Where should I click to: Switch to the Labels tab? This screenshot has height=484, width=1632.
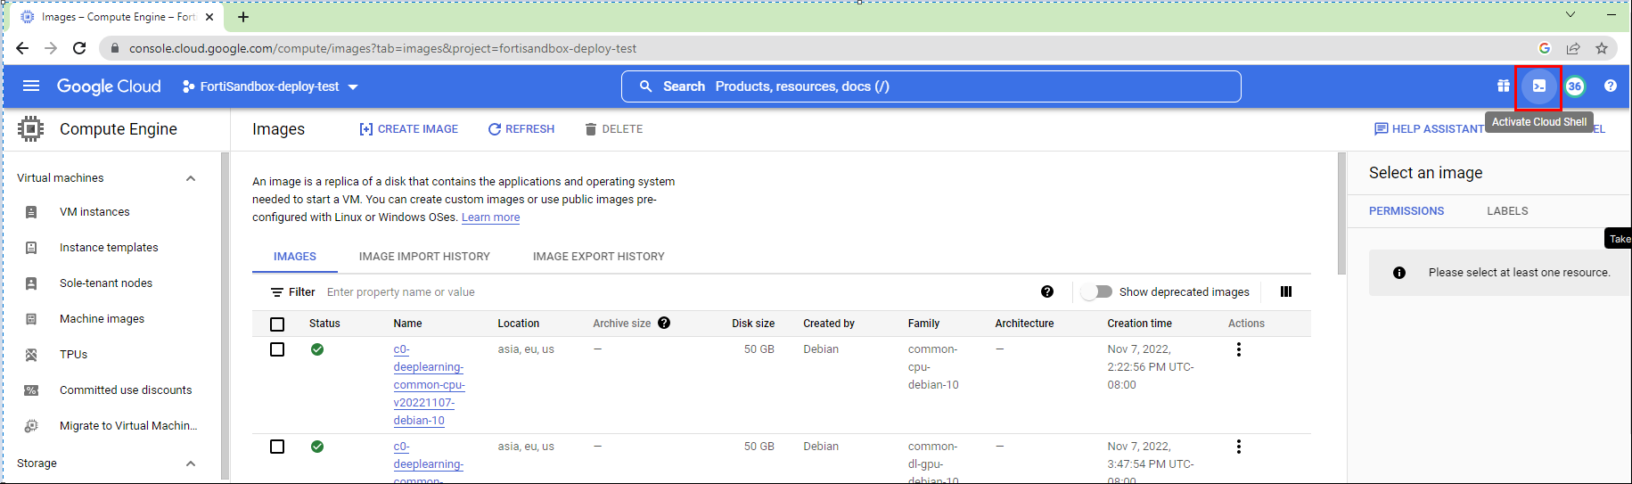(1507, 211)
